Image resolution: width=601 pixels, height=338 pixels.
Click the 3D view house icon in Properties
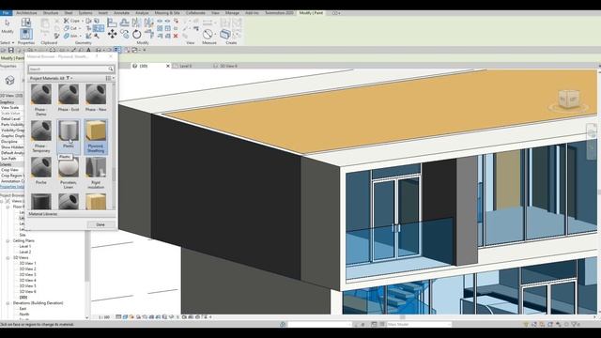(10, 80)
